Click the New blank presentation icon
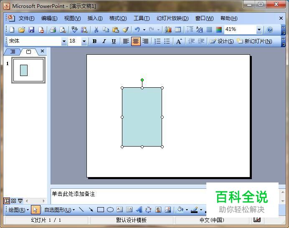The image size is (289, 228). tap(12, 30)
